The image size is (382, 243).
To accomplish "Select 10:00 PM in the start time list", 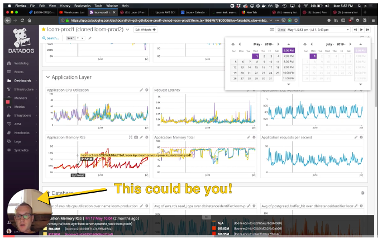I will pyautogui.click(x=288, y=73).
